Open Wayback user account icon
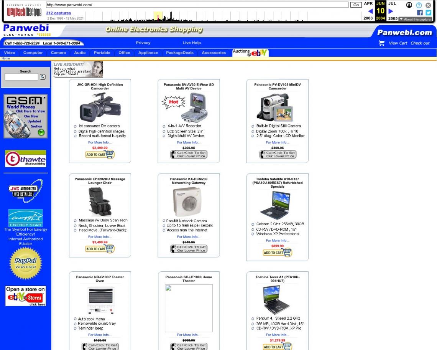This screenshot has height=350, width=437. [409, 5]
